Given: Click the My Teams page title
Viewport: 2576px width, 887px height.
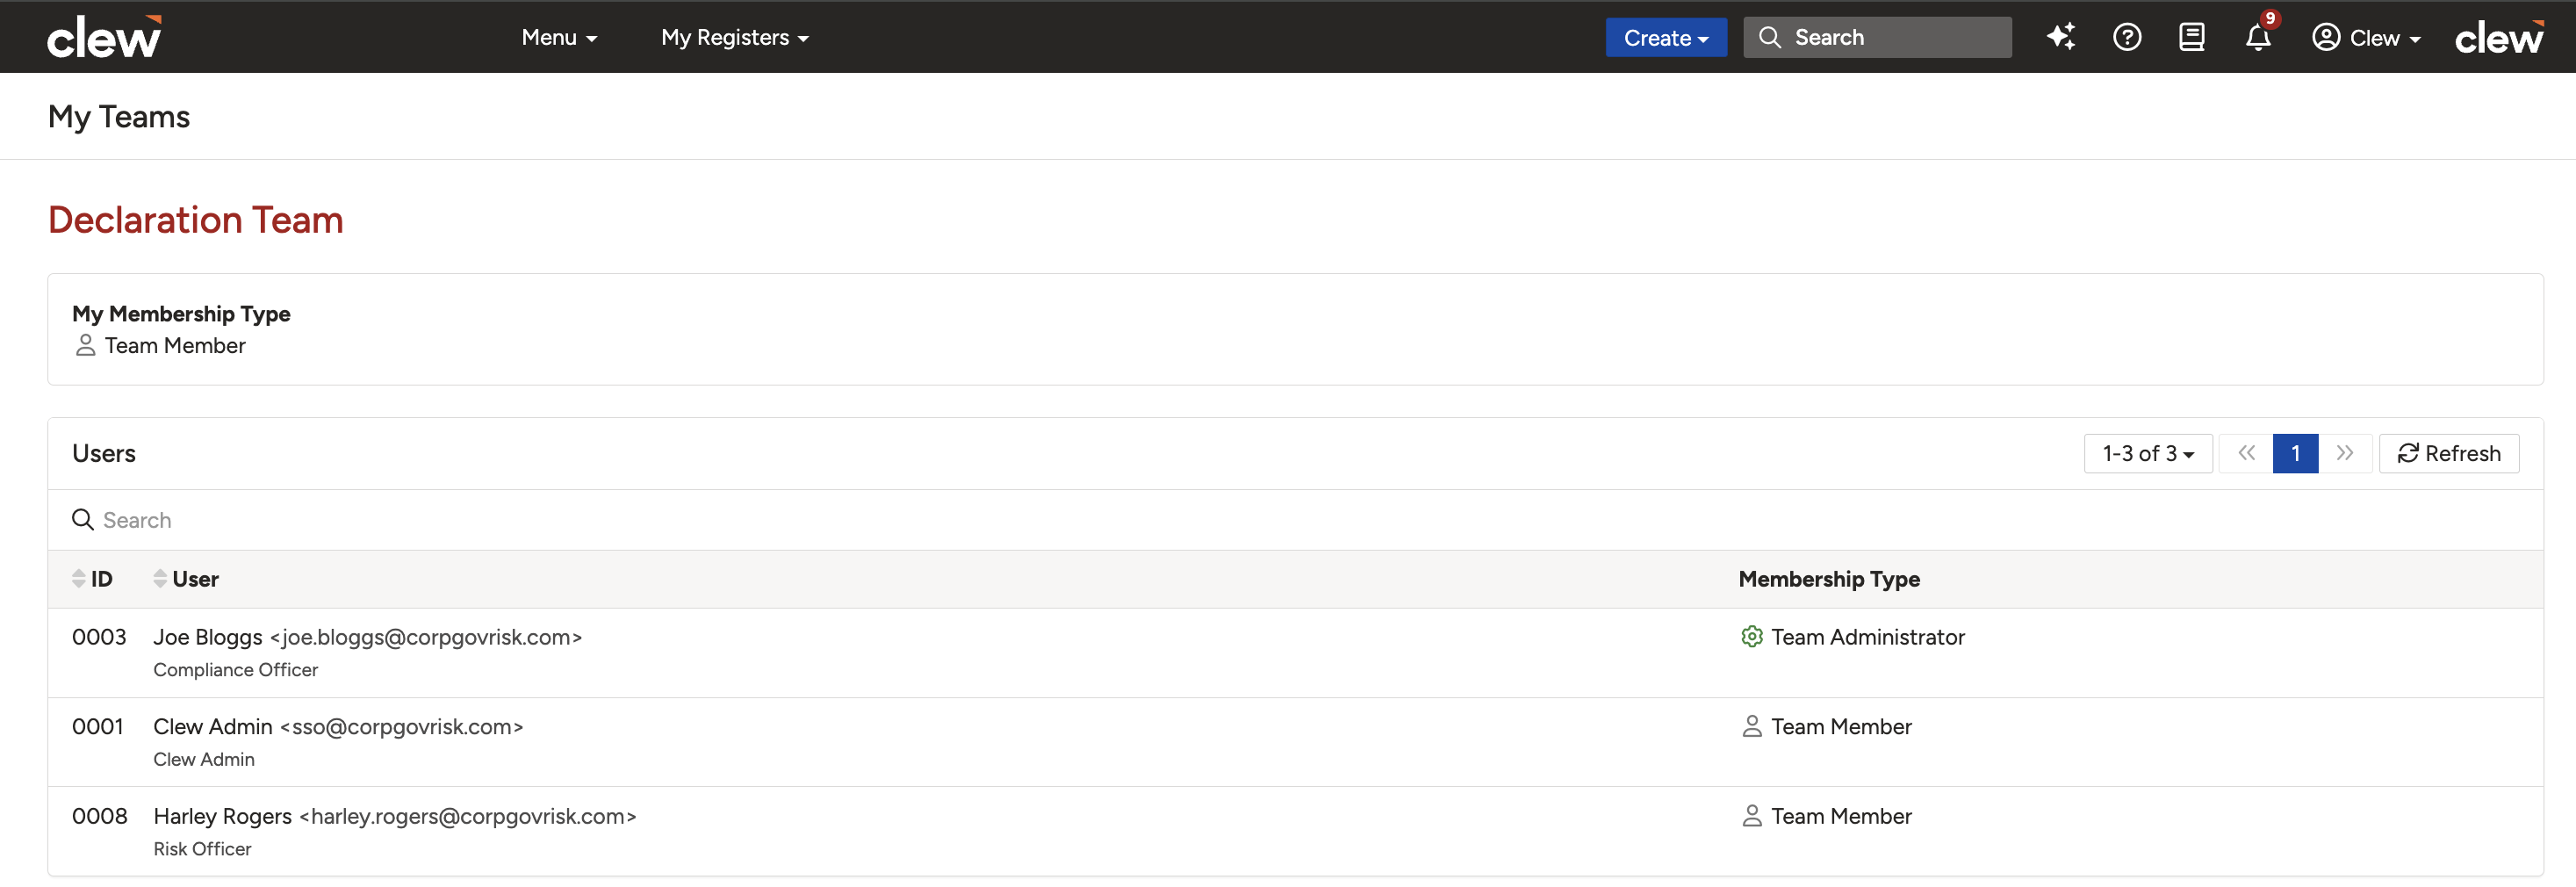Looking at the screenshot, I should tap(119, 117).
